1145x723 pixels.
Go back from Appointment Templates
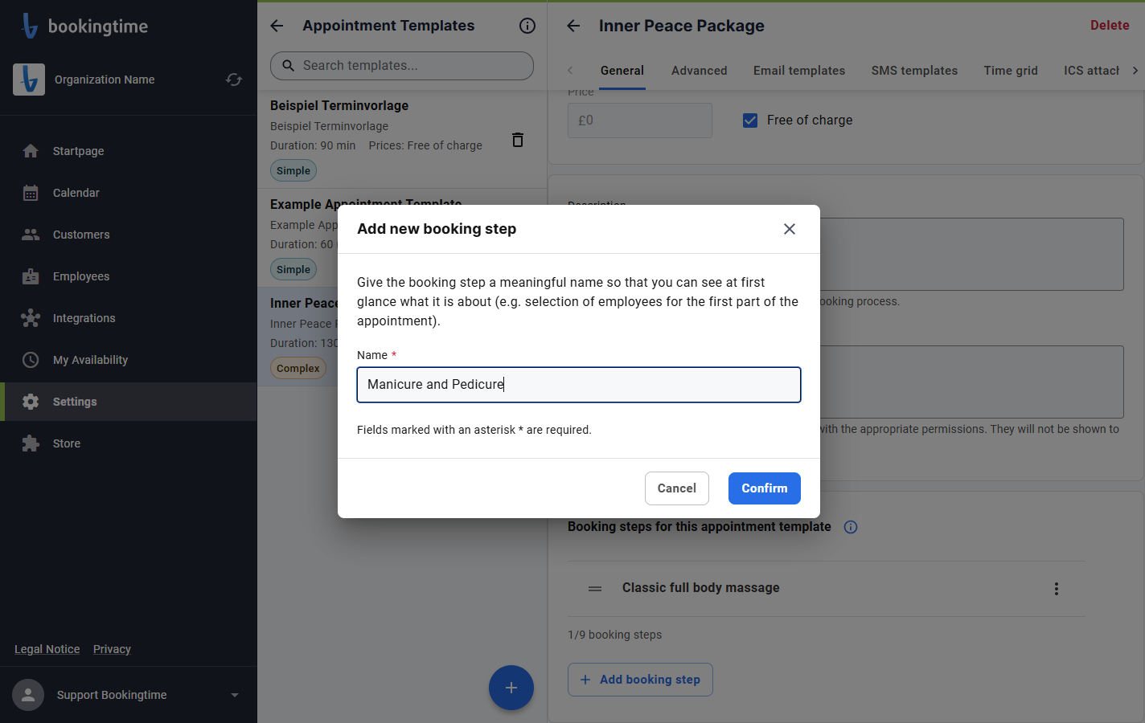[x=277, y=26]
